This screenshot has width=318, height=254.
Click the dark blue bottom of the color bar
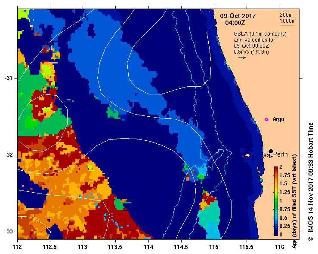[x=276, y=233]
